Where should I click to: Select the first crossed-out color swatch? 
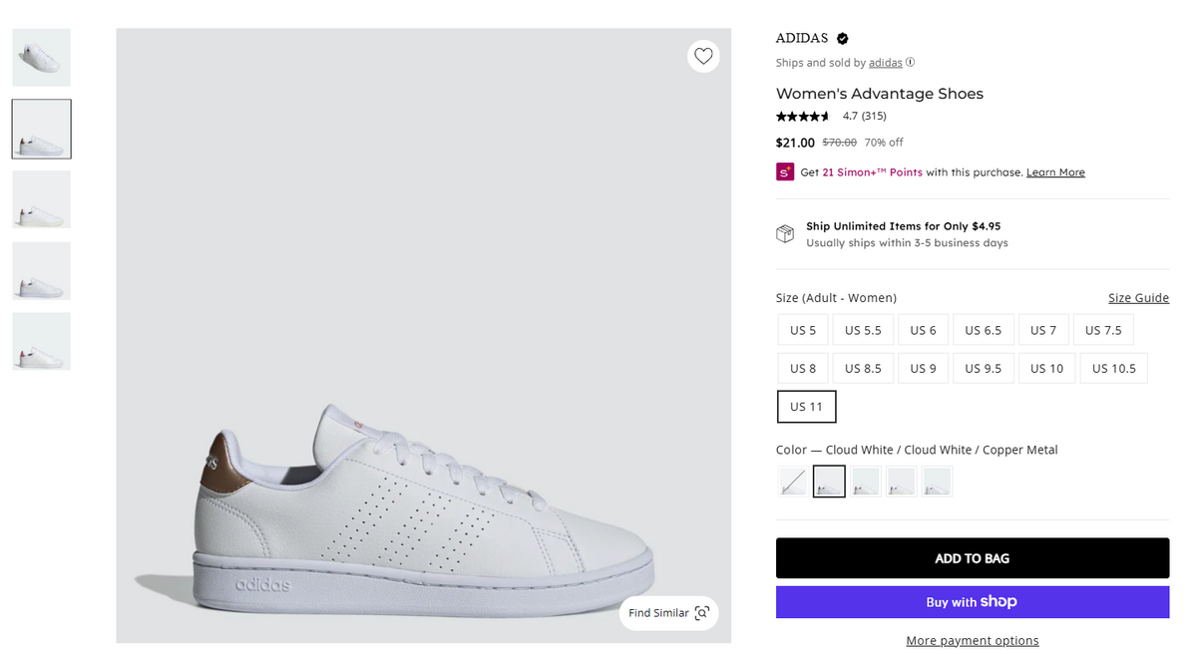click(x=793, y=482)
